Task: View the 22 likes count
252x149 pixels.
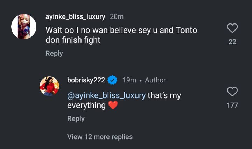Action: click(x=232, y=42)
